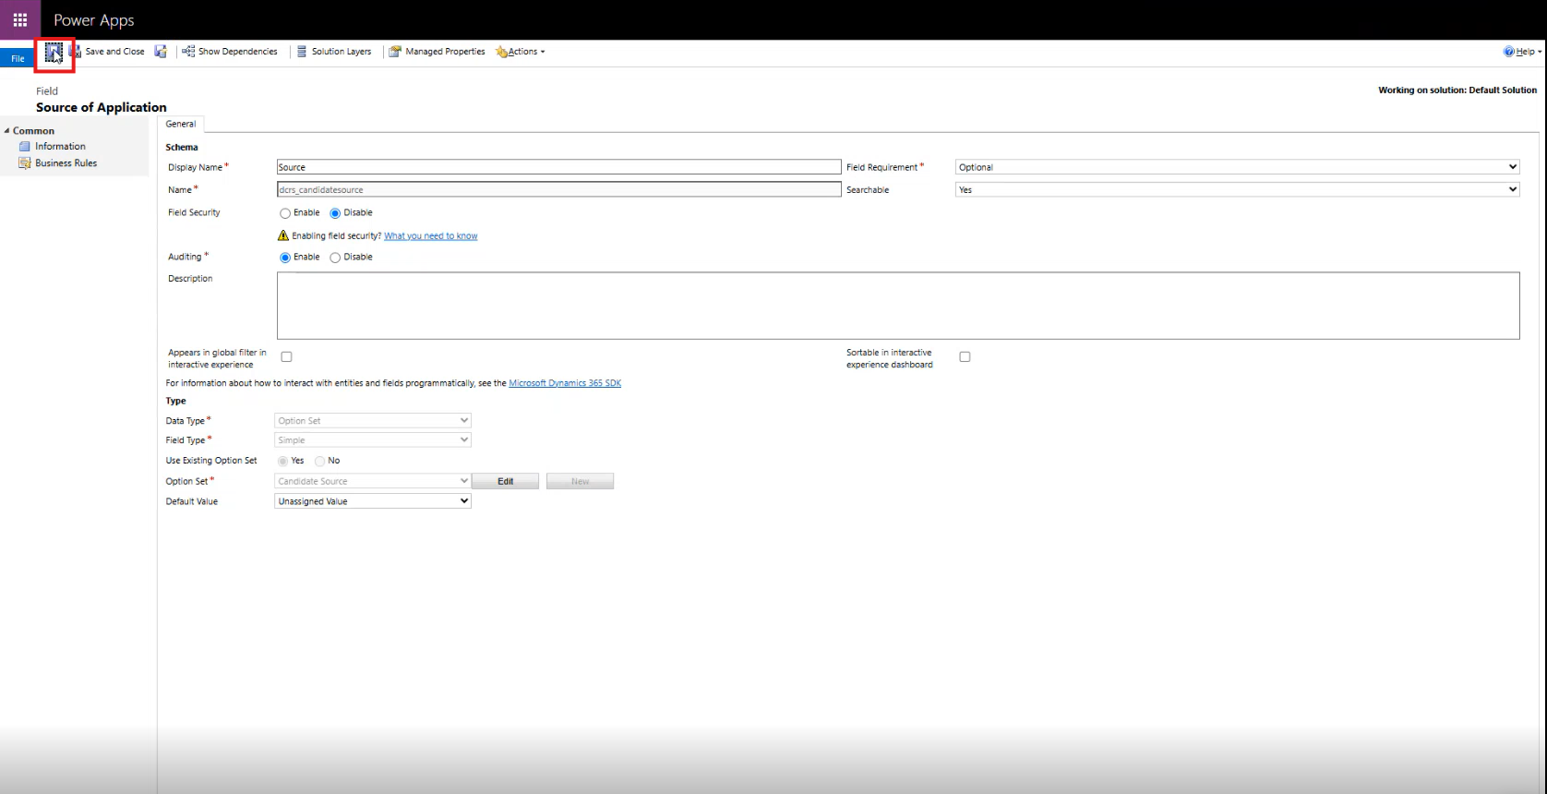Click the Description text area
This screenshot has height=794, width=1547.
[898, 306]
